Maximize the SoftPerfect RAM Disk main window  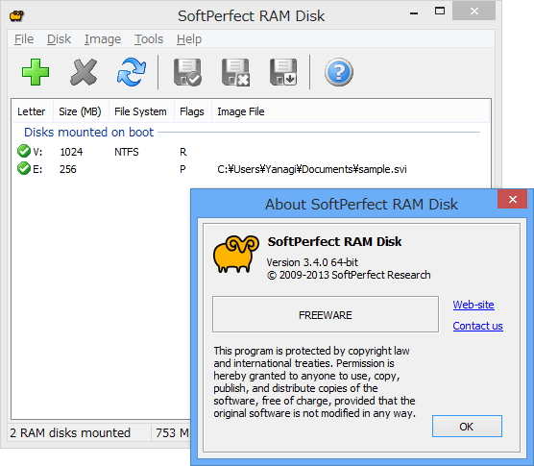pos(440,12)
